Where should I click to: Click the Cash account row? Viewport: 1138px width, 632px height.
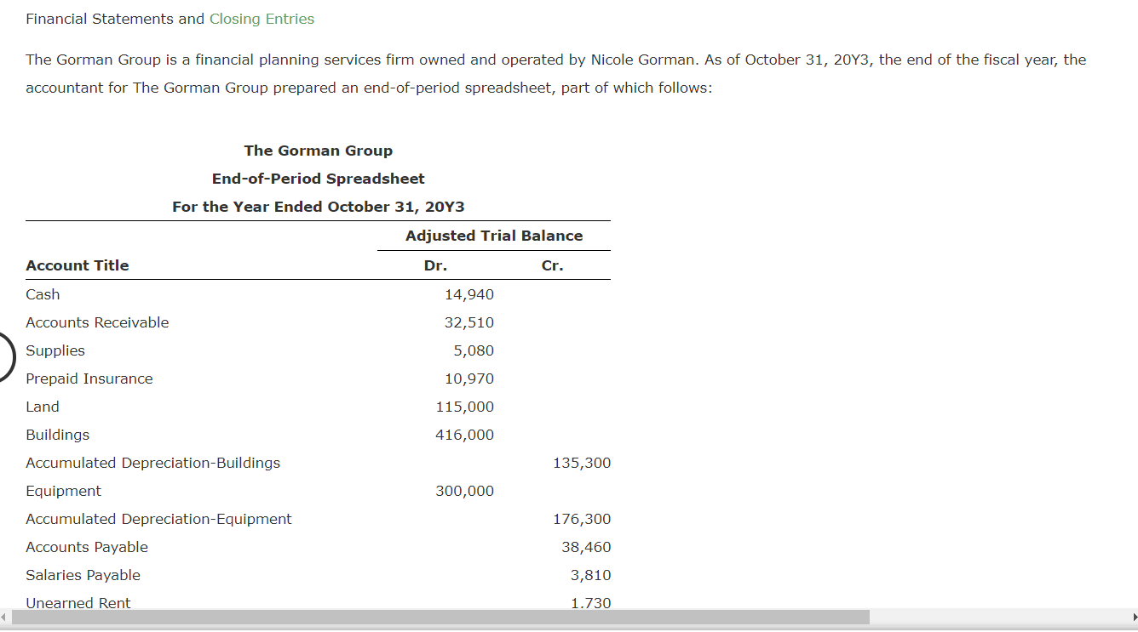tap(41, 294)
